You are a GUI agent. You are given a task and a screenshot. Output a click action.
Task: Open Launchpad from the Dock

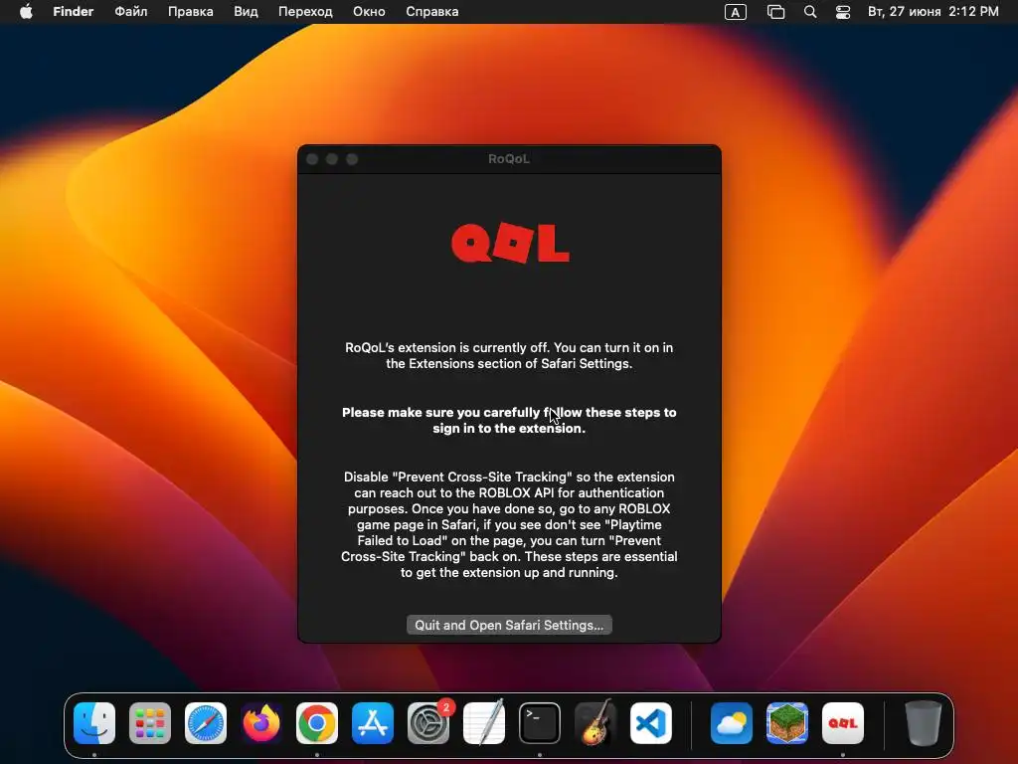[x=150, y=723]
